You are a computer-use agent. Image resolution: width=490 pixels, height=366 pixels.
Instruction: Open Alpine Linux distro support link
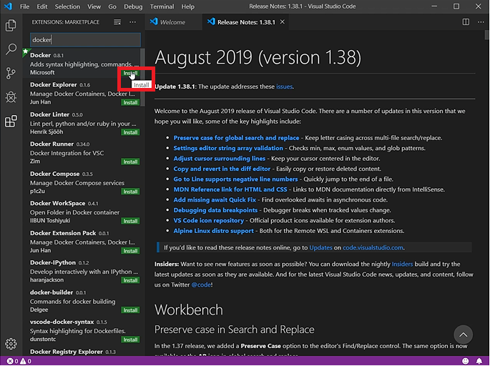tap(214, 231)
